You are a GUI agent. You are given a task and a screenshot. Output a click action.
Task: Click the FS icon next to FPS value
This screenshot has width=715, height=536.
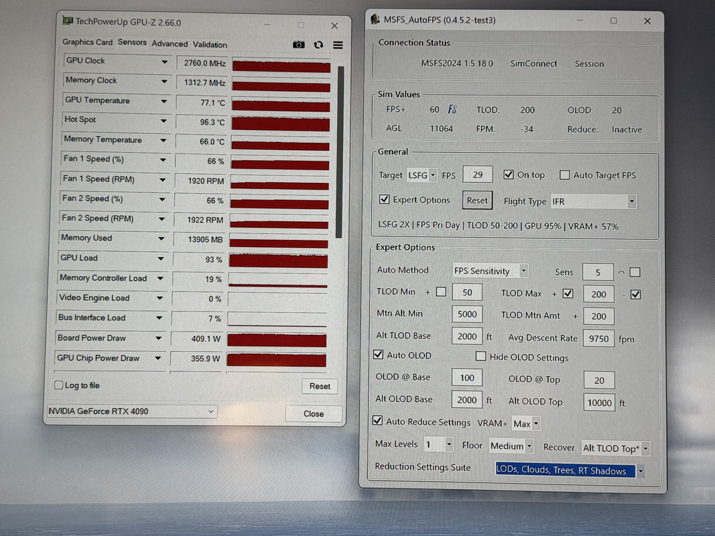coord(452,109)
